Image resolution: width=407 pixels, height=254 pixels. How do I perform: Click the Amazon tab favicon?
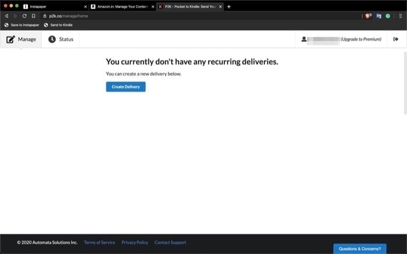point(93,7)
